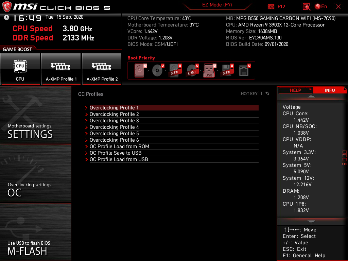The image size is (348, 261).
Task: Change language with the En globe icon
Action: click(x=321, y=7)
